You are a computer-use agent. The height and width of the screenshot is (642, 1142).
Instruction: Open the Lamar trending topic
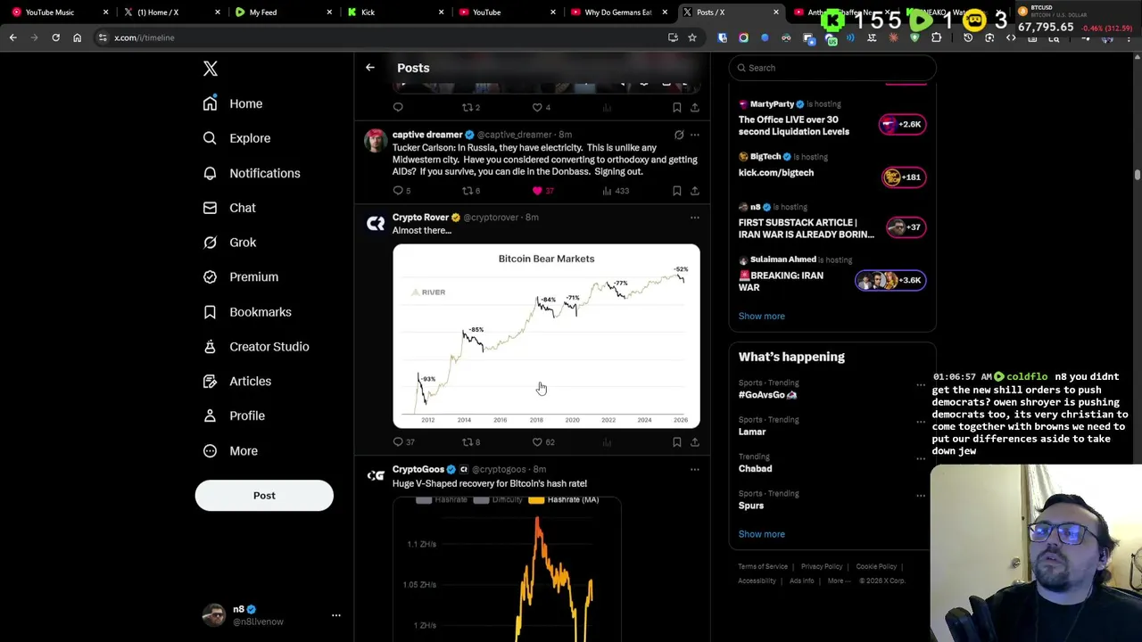752,432
